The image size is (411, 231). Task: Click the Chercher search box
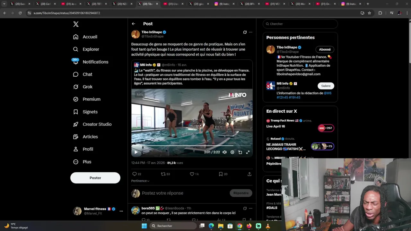(x=300, y=24)
